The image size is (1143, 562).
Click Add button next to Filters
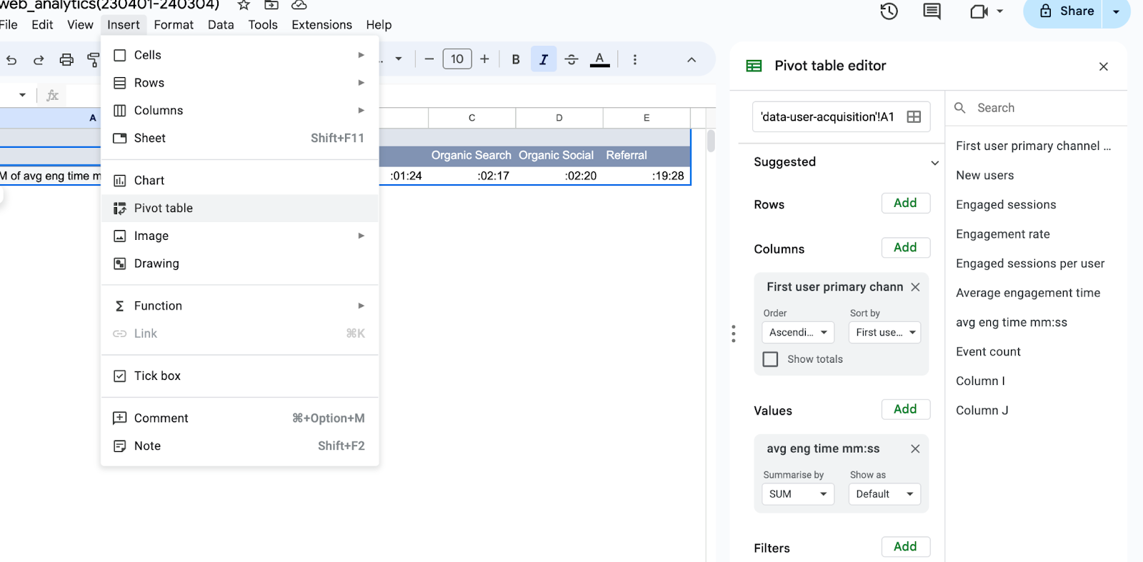click(905, 547)
